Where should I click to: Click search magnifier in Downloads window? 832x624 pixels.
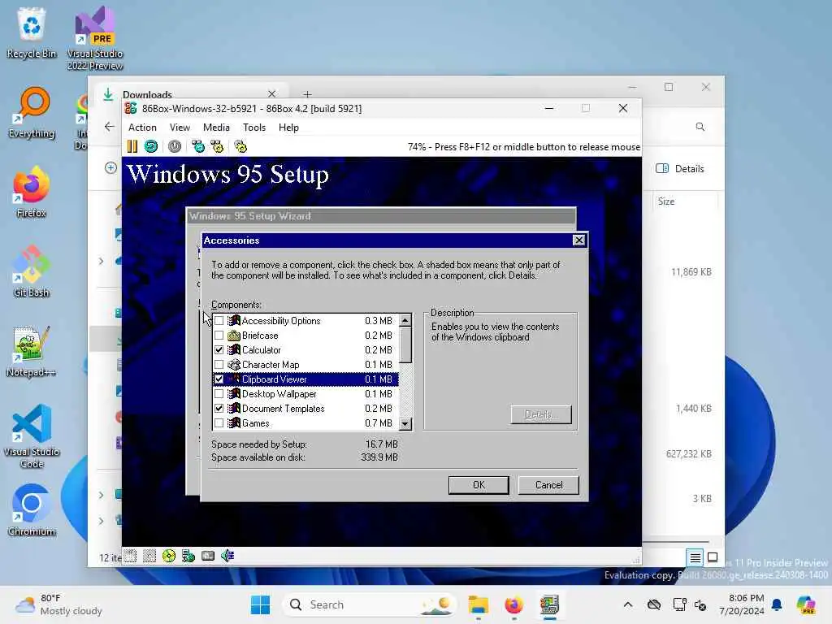point(700,127)
